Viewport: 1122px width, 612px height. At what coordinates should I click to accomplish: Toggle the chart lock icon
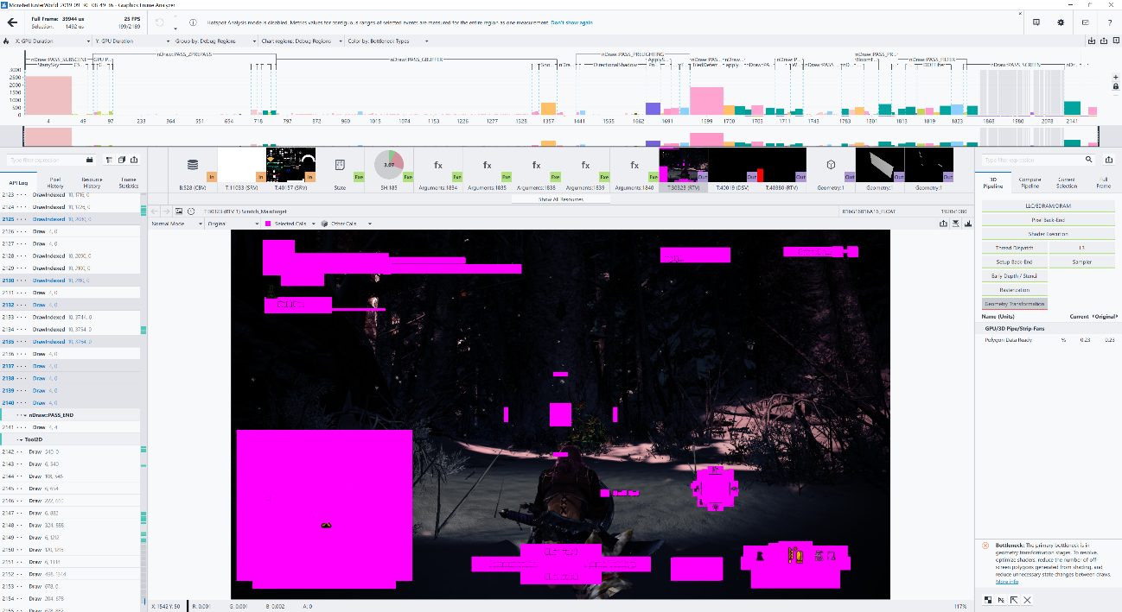point(1115,87)
